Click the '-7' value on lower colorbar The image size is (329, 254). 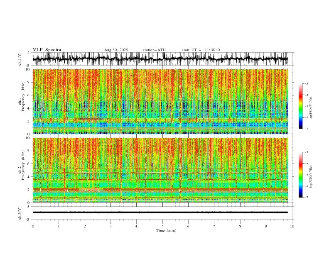[307, 198]
